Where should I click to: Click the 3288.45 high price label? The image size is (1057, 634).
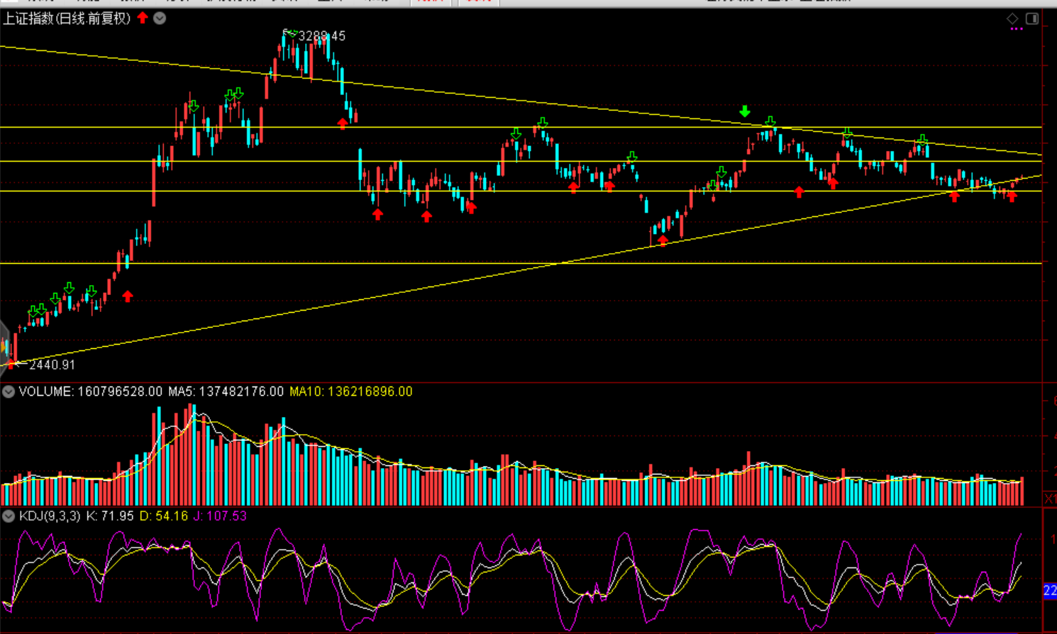(x=321, y=35)
